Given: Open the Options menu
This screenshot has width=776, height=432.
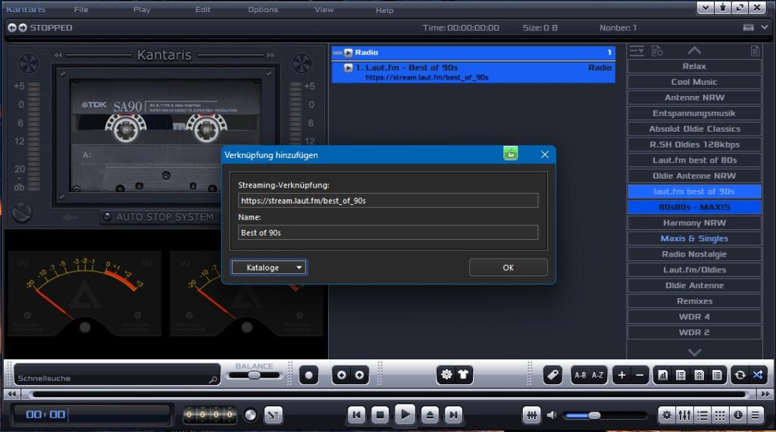Looking at the screenshot, I should 263,9.
